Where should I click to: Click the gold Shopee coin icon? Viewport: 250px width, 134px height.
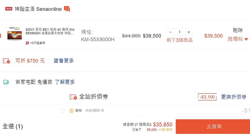click(71, 111)
